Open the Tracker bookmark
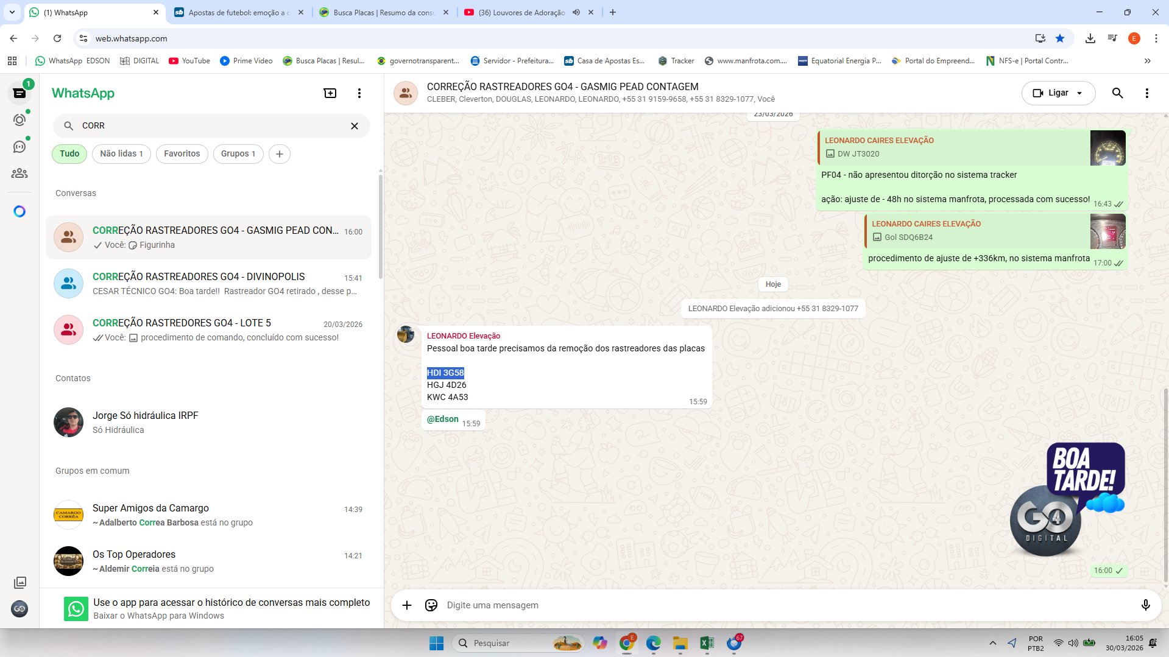1169x657 pixels. (x=676, y=61)
